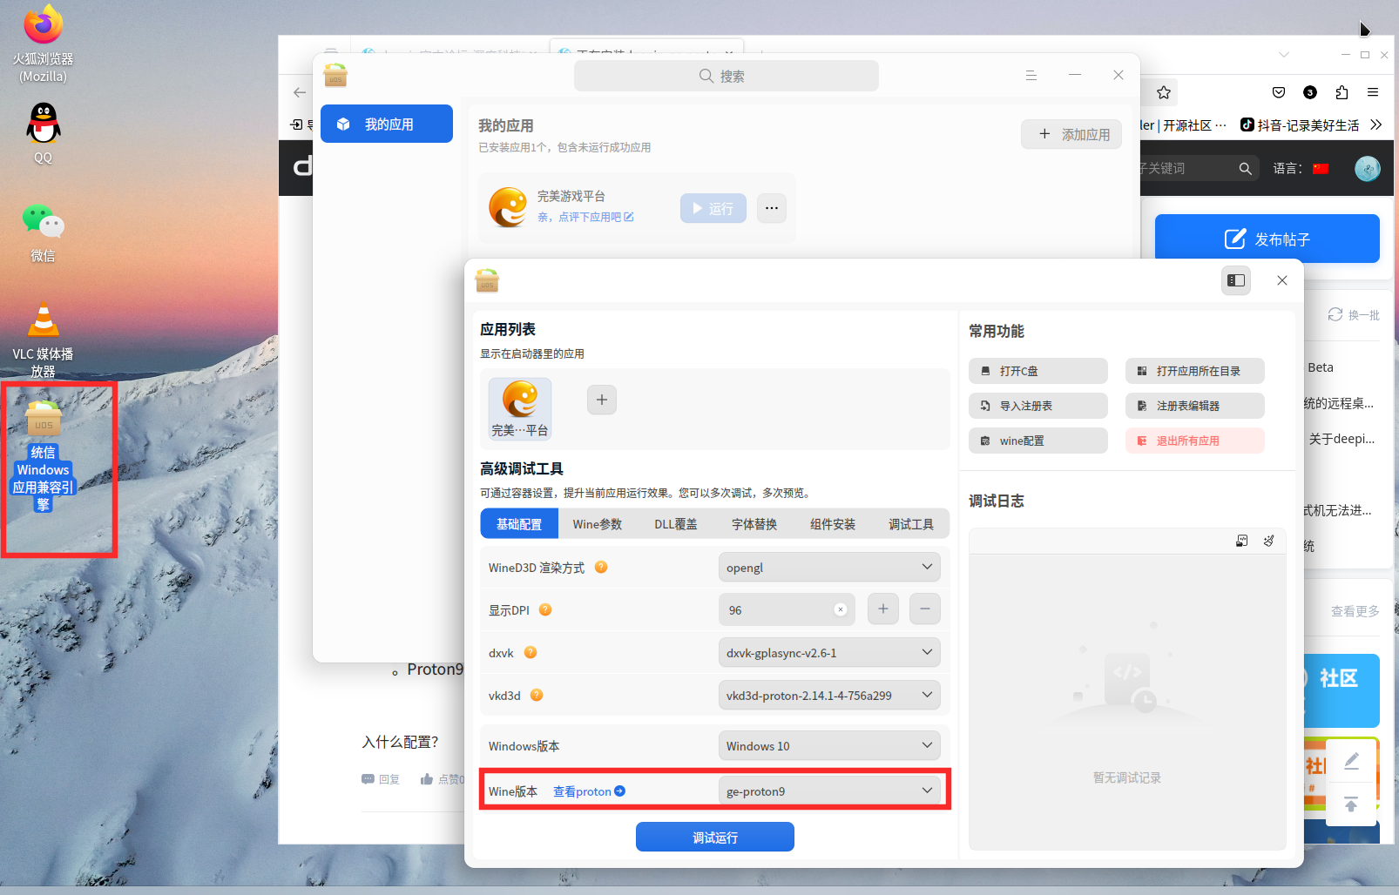Increase display DPI with plus button
Viewport: 1399px width, 895px height.
pyautogui.click(x=883, y=609)
